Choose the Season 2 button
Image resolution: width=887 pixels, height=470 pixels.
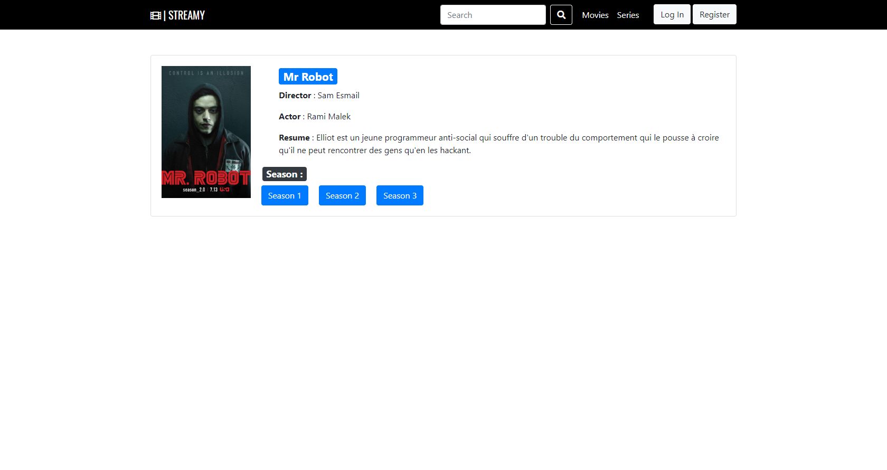[x=342, y=195]
